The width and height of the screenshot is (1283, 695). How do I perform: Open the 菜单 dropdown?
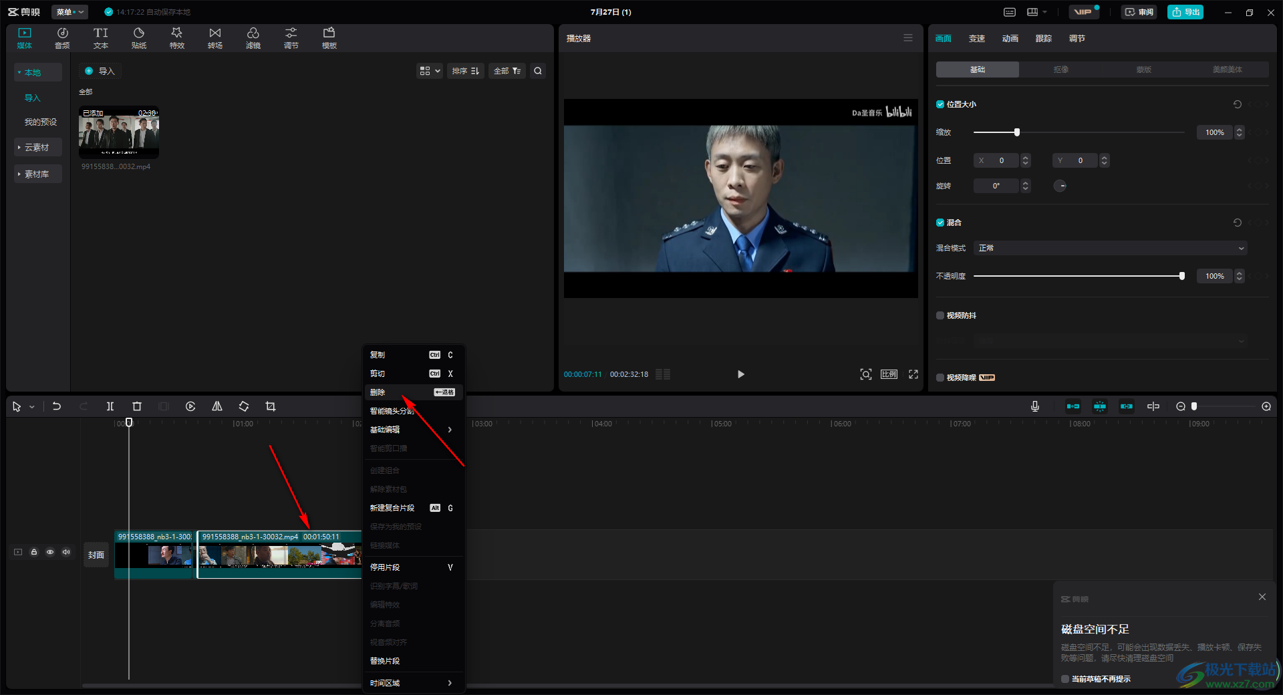69,12
